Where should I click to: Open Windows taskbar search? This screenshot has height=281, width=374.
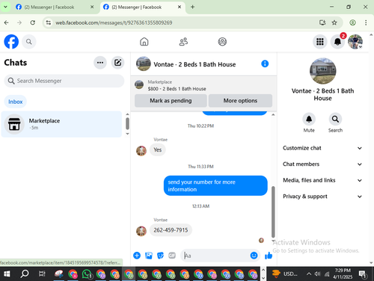(25, 274)
